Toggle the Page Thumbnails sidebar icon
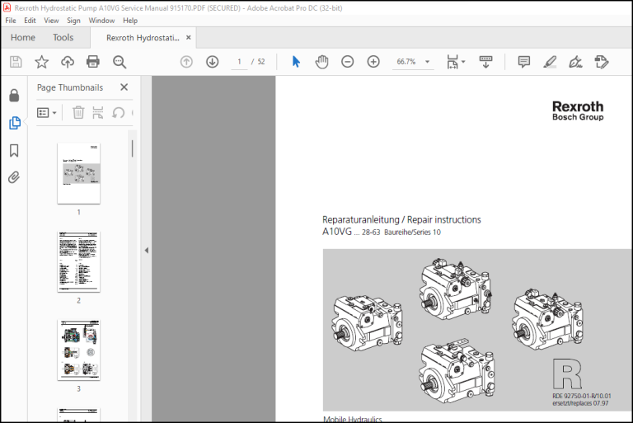 click(15, 123)
